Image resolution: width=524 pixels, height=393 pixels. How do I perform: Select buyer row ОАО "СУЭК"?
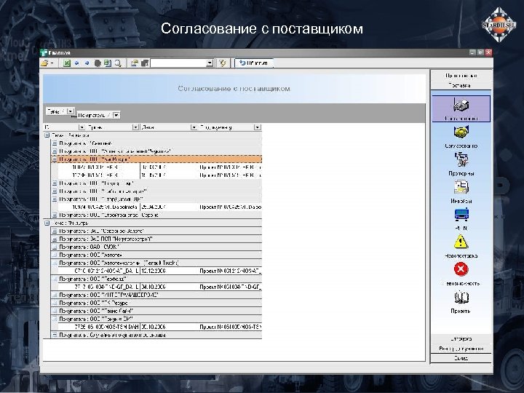point(156,247)
